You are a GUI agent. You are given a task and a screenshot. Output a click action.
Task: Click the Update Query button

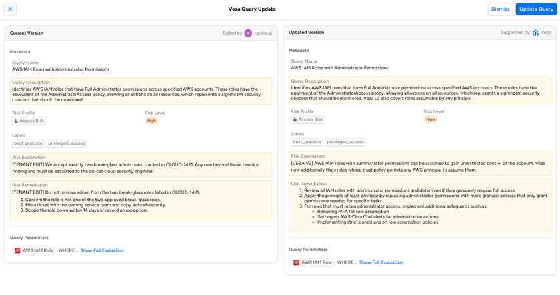(x=536, y=9)
